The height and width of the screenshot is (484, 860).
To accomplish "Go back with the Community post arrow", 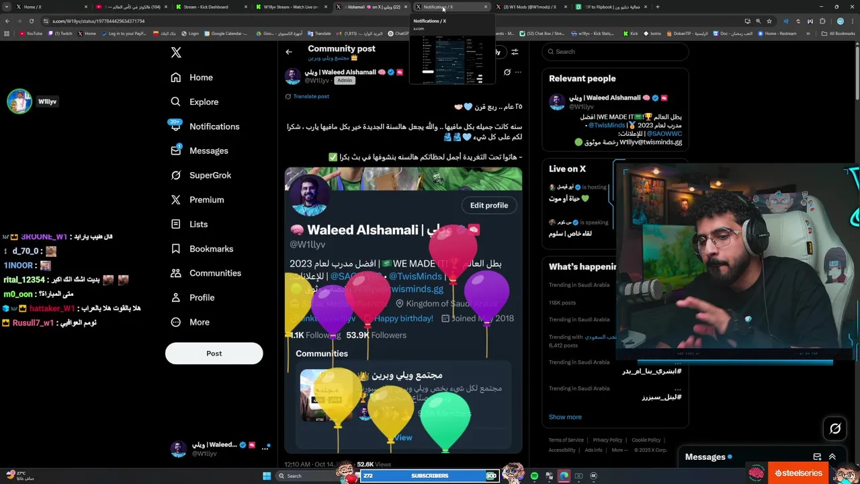I will click(x=289, y=52).
